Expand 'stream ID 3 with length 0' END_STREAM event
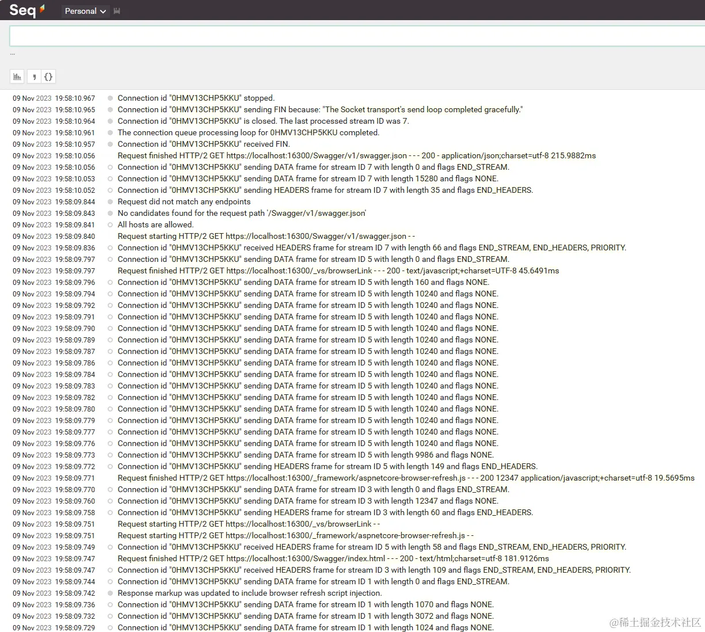The image size is (705, 632). tap(314, 489)
